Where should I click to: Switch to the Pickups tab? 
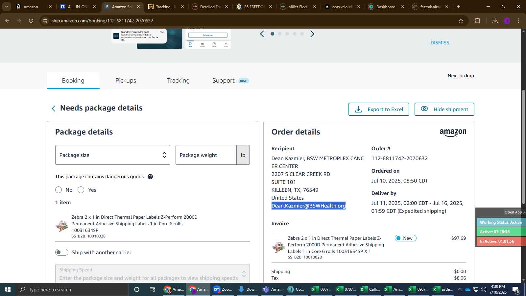coord(126,81)
